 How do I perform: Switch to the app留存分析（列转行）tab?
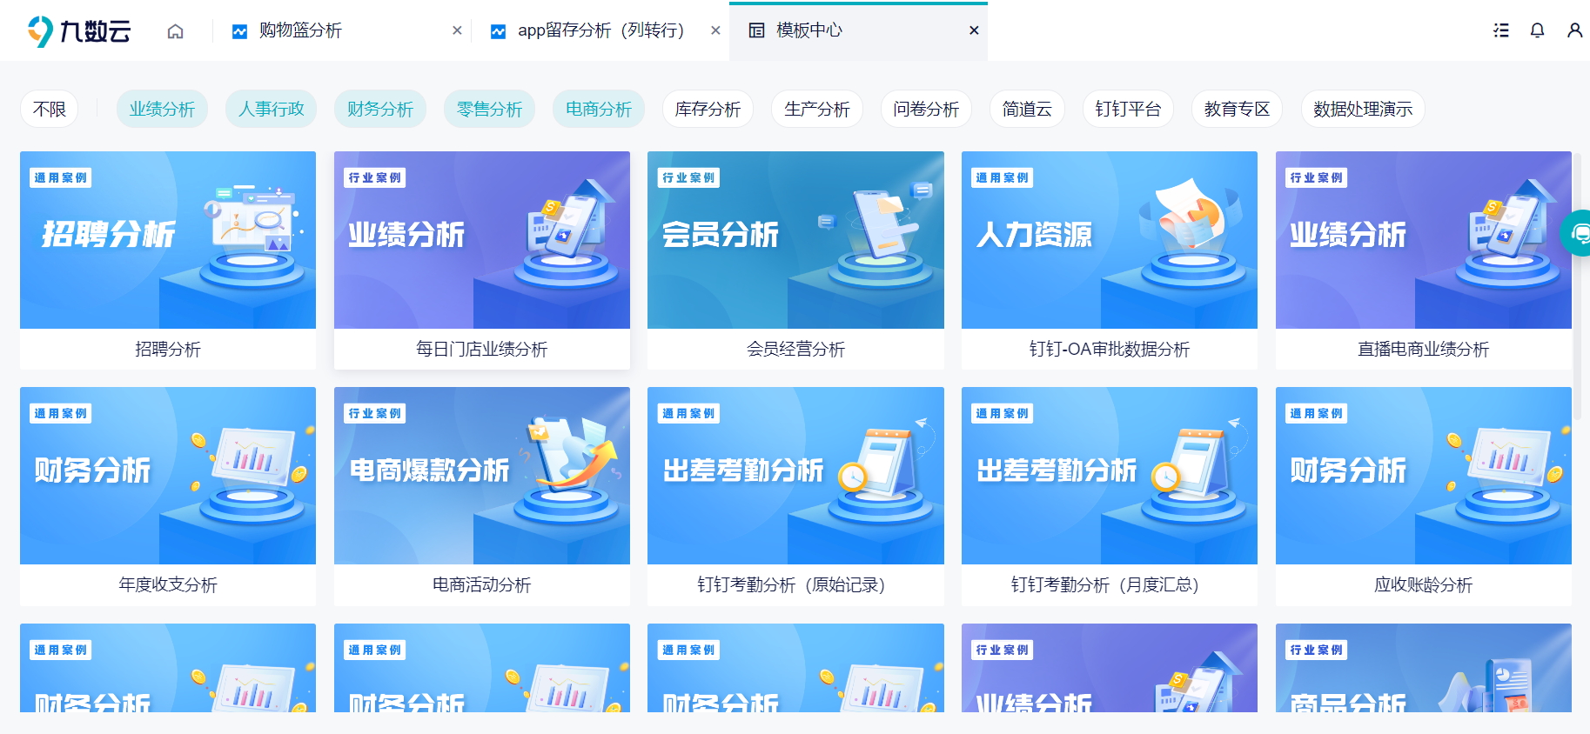pos(600,30)
